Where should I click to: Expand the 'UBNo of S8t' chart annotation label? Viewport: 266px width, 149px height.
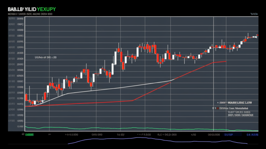pos(45,57)
